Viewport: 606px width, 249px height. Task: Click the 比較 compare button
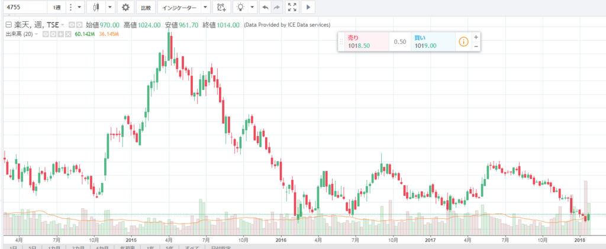point(146,7)
